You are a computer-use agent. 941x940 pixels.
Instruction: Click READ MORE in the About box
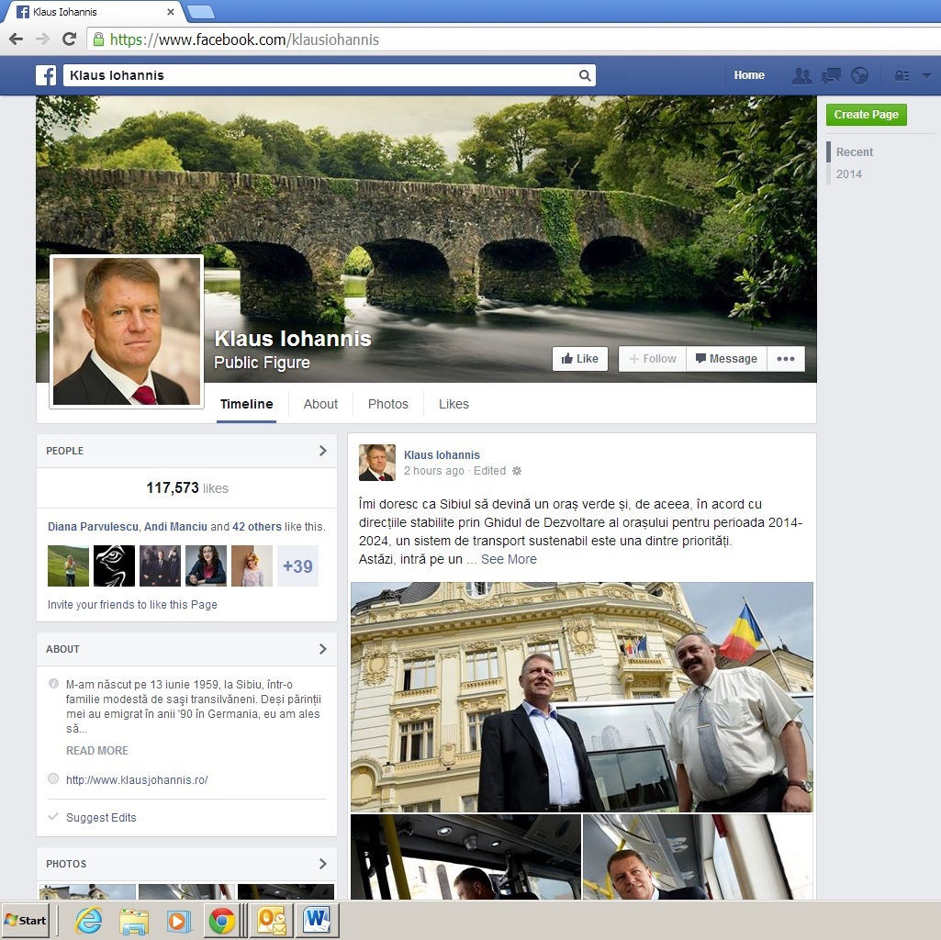point(97,751)
